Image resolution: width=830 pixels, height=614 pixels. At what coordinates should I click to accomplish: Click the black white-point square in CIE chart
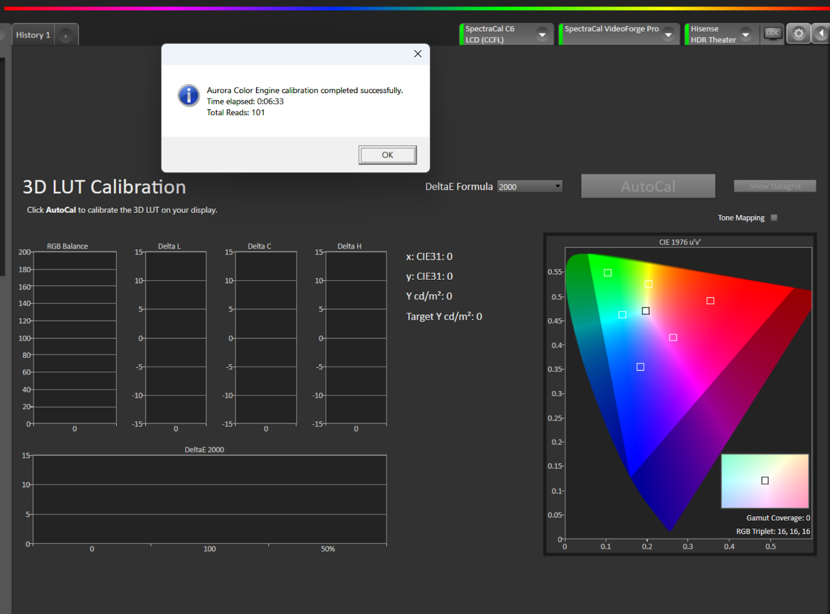[x=645, y=311]
